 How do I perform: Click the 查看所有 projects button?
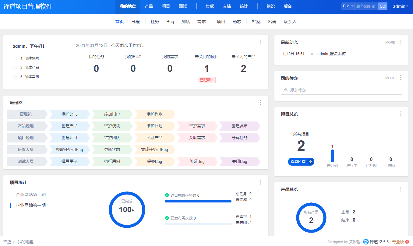301,162
